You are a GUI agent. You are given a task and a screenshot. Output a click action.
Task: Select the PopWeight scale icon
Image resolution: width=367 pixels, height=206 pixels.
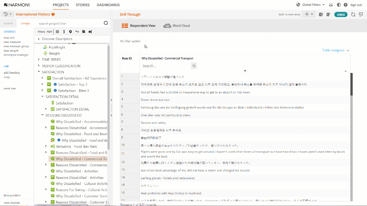pyautogui.click(x=46, y=47)
